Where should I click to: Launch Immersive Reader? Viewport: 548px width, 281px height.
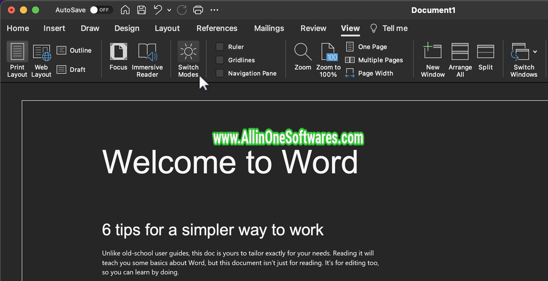point(147,60)
